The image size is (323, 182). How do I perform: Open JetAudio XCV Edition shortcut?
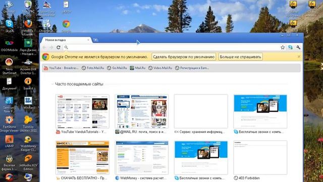28,163
